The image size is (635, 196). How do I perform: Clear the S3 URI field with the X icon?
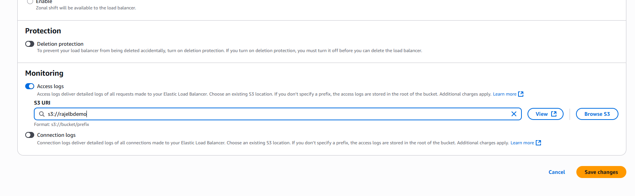pyautogui.click(x=514, y=114)
